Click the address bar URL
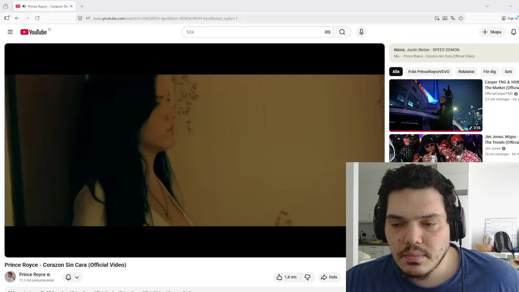519x292 pixels. pyautogui.click(x=165, y=18)
